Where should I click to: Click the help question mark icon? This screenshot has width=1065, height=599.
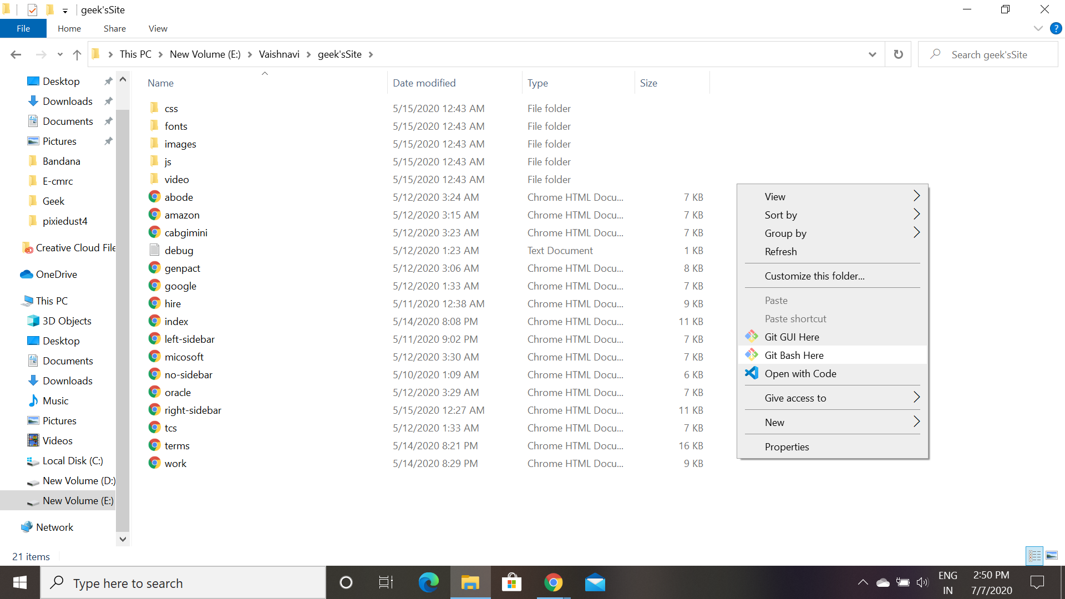pos(1056,28)
